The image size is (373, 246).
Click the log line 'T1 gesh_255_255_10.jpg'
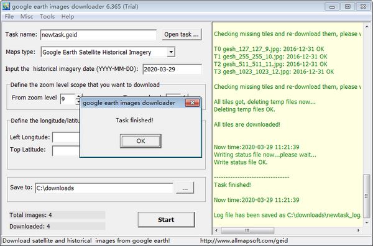(x=270, y=57)
